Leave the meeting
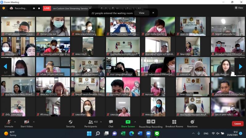This screenshot has width=246, height=138. (x=238, y=124)
